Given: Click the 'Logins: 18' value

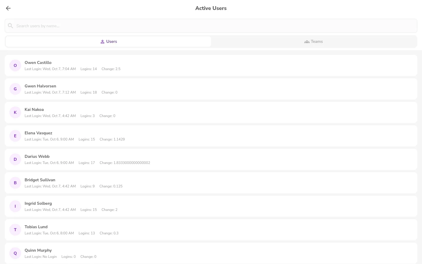Looking at the screenshot, I should coord(89,92).
